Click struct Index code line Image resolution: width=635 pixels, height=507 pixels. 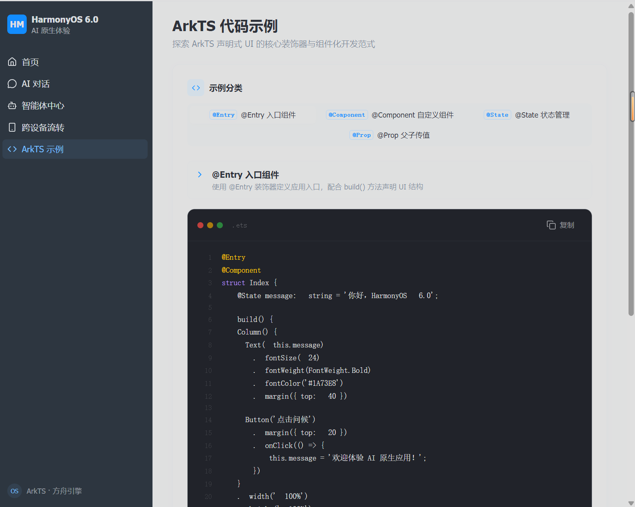pos(249,283)
